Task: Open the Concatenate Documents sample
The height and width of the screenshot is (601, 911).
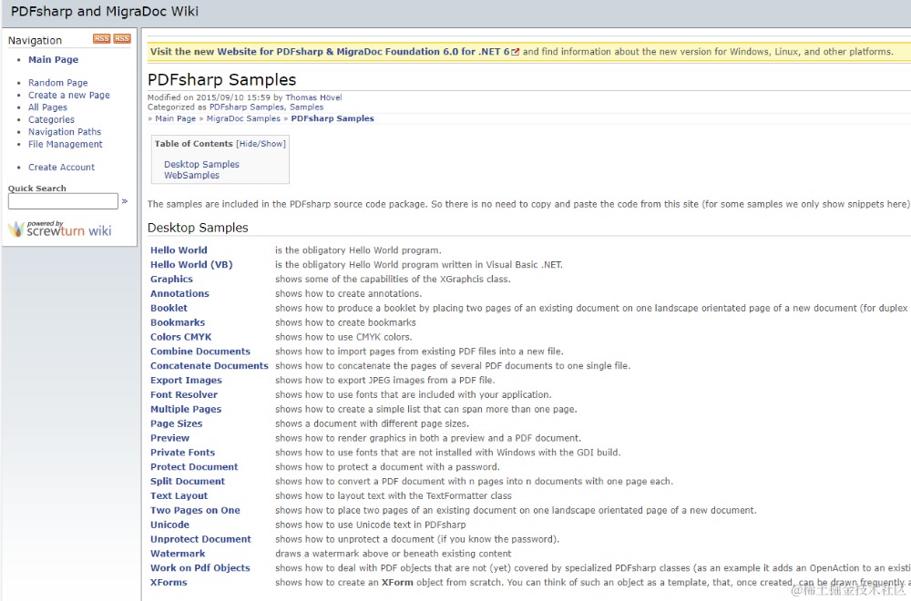Action: pyautogui.click(x=209, y=366)
